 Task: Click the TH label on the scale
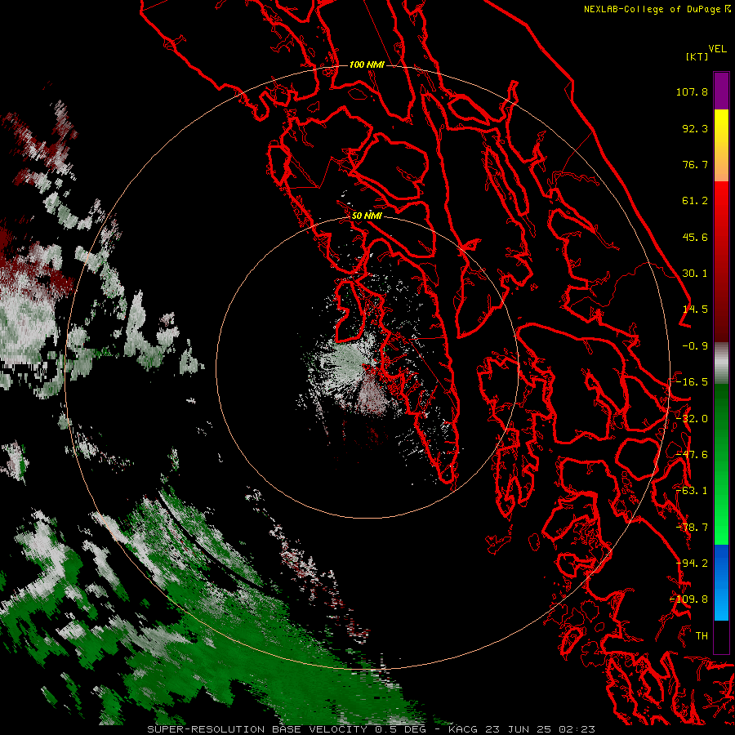(x=702, y=636)
